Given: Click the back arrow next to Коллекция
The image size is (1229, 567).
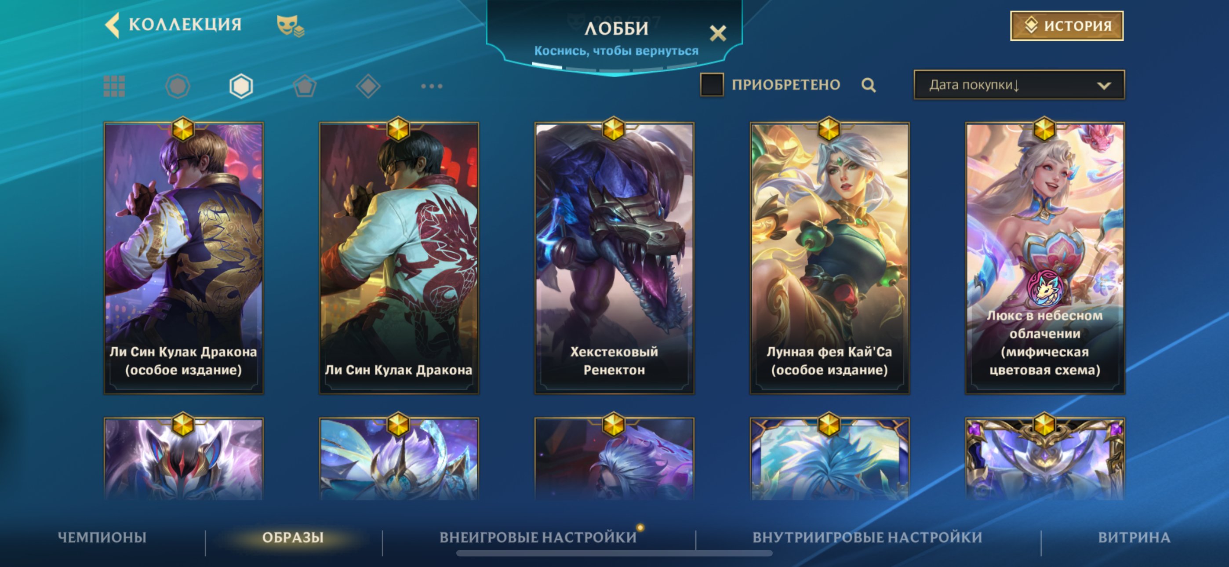Looking at the screenshot, I should 112,25.
